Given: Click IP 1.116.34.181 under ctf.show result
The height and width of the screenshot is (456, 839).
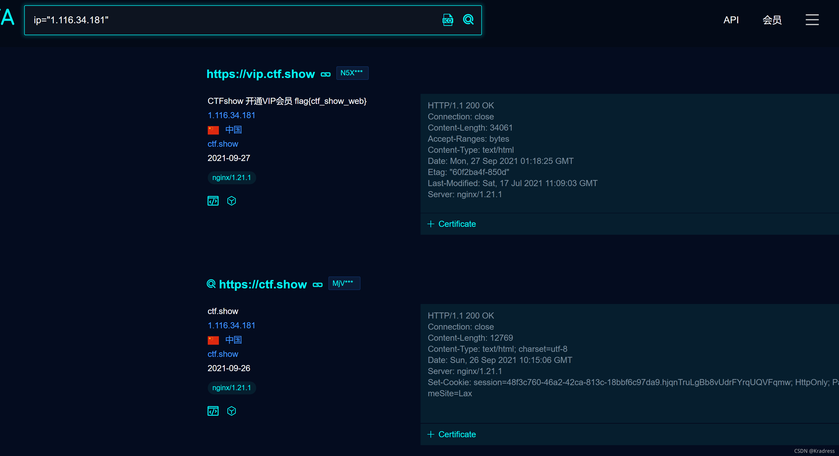Looking at the screenshot, I should 231,325.
